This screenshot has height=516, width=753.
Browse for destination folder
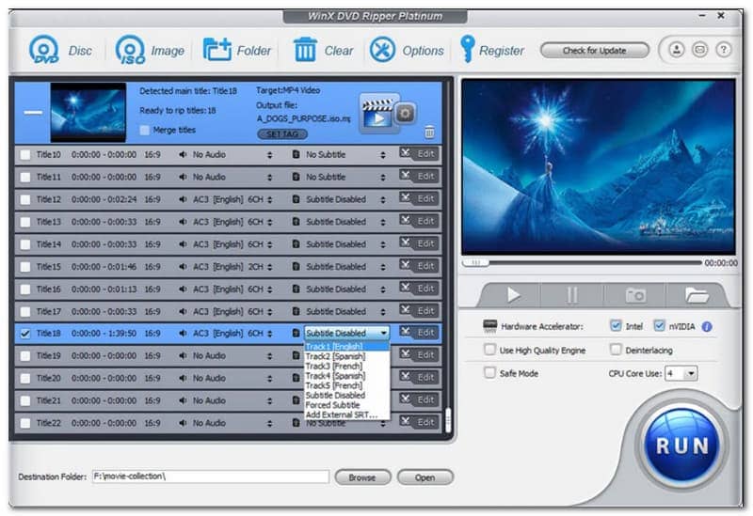[362, 477]
